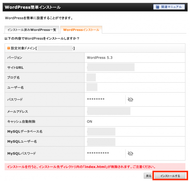
Task: Click the MySQLデータベース名 row label
Action: (25, 131)
